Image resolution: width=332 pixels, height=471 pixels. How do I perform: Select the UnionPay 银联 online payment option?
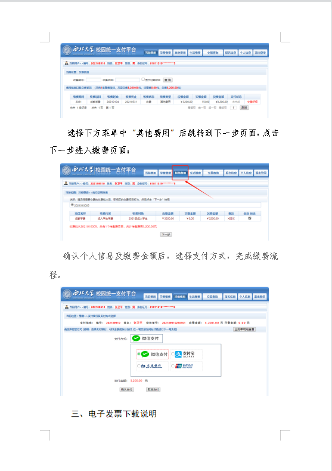click(x=186, y=366)
